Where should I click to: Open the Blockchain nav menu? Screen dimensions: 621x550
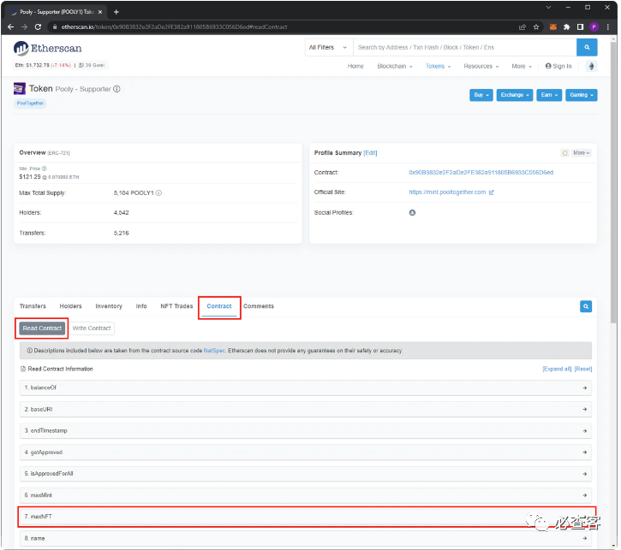pos(395,66)
